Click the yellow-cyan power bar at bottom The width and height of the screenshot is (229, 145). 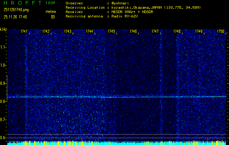(117, 143)
